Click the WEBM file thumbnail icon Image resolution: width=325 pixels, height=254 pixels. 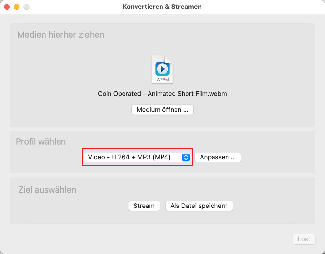[162, 69]
